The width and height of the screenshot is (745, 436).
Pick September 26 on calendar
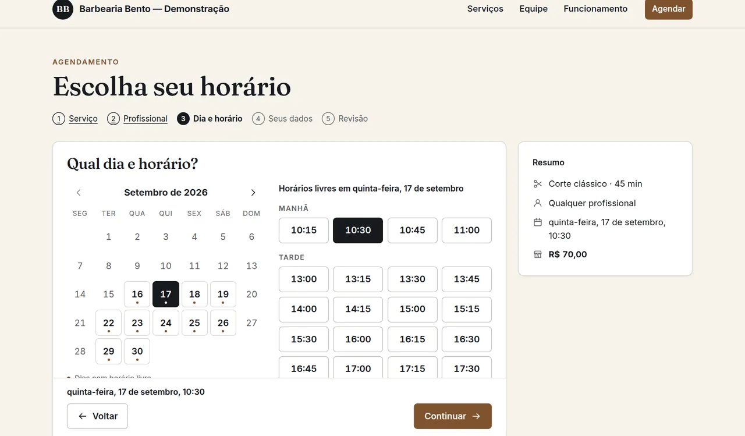pyautogui.click(x=223, y=323)
